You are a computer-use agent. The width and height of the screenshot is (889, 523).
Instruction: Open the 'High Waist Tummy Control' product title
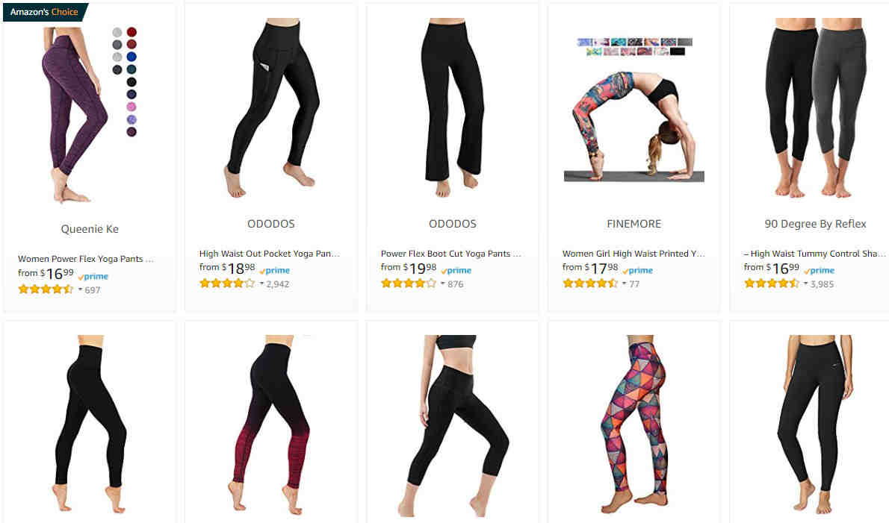click(814, 254)
